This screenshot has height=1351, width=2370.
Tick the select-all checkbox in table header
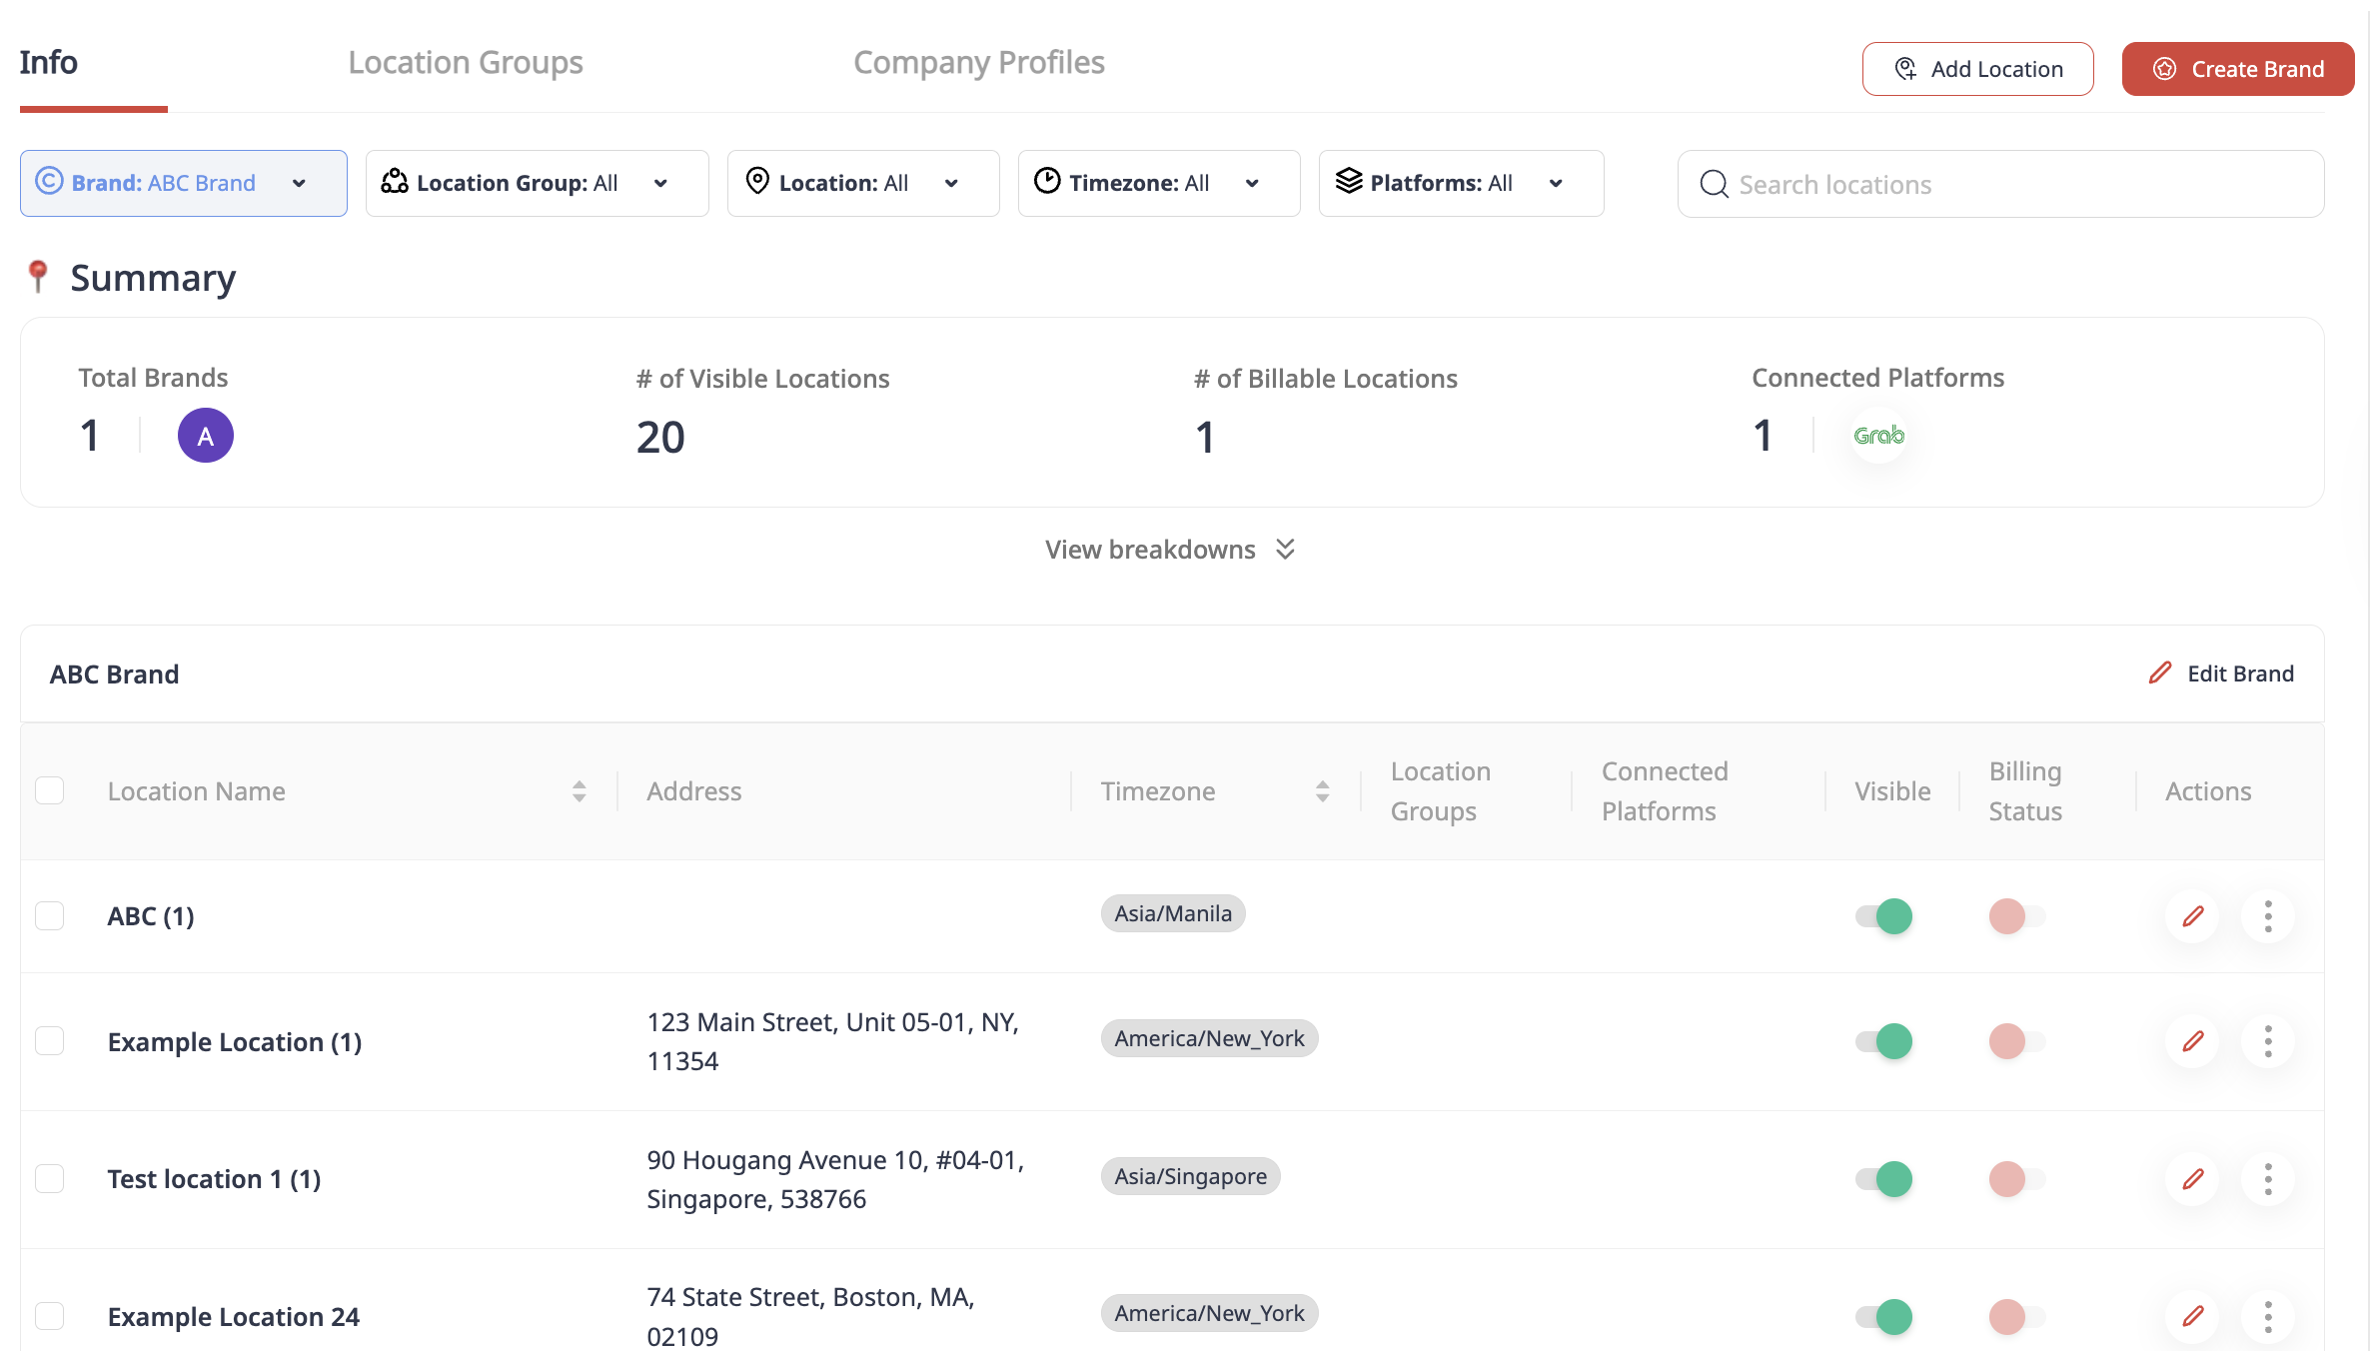point(50,790)
